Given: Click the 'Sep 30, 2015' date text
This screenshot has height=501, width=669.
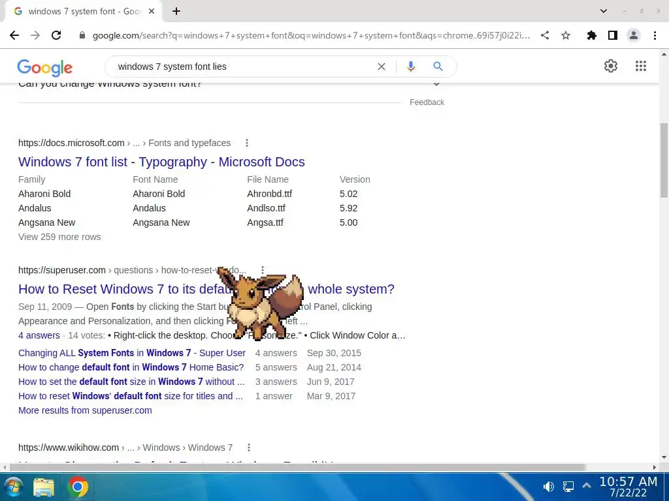Looking at the screenshot, I should click(334, 353).
